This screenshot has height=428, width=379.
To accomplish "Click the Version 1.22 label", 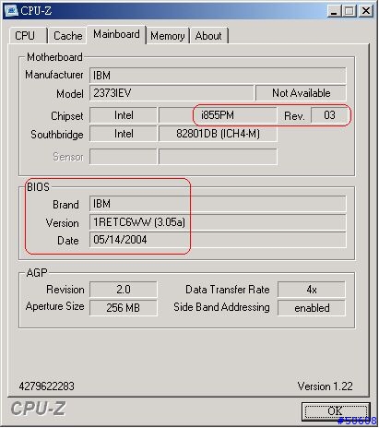I will coord(325,386).
